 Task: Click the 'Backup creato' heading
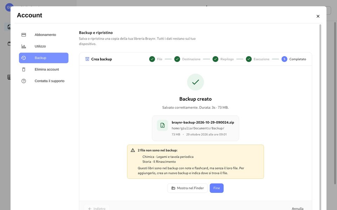(196, 99)
